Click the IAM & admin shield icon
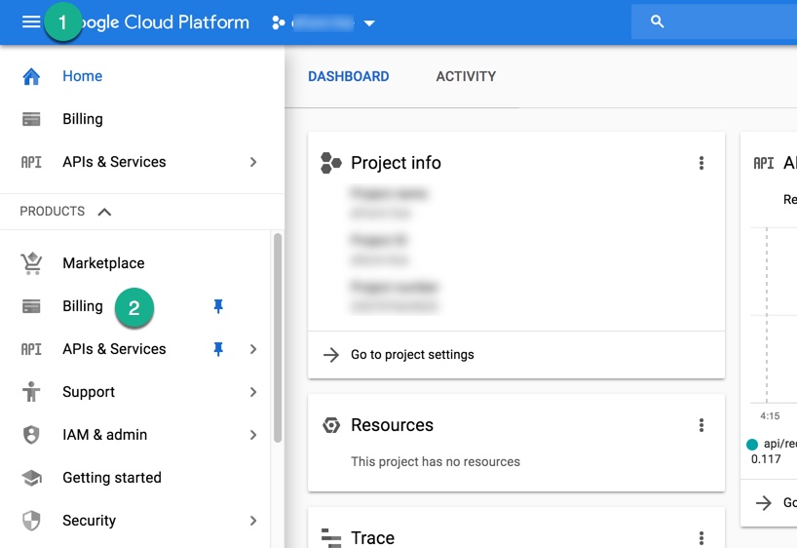 point(31,435)
